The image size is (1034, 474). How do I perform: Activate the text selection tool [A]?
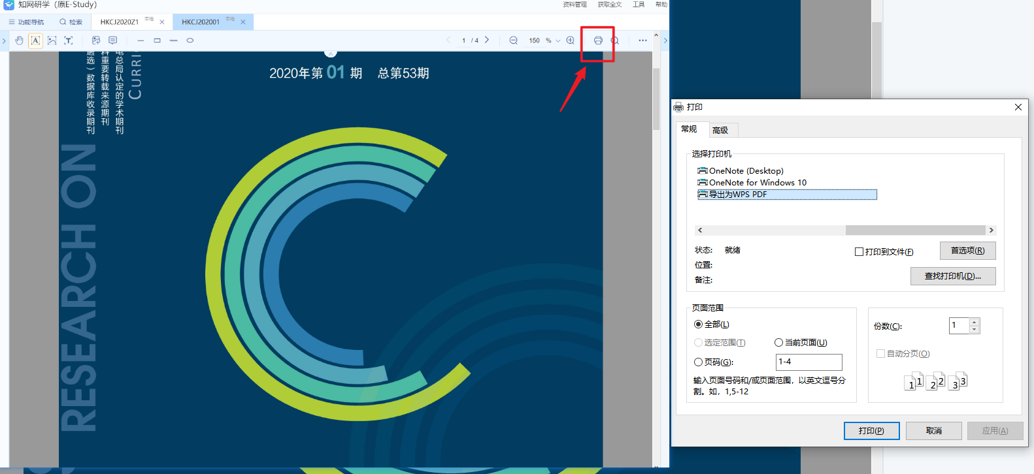click(36, 40)
